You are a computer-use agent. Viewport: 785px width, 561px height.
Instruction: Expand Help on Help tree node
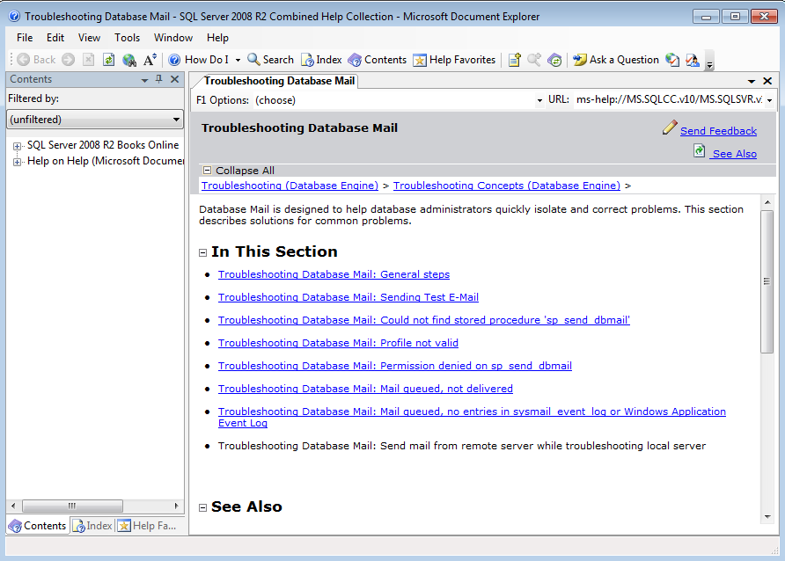click(17, 162)
